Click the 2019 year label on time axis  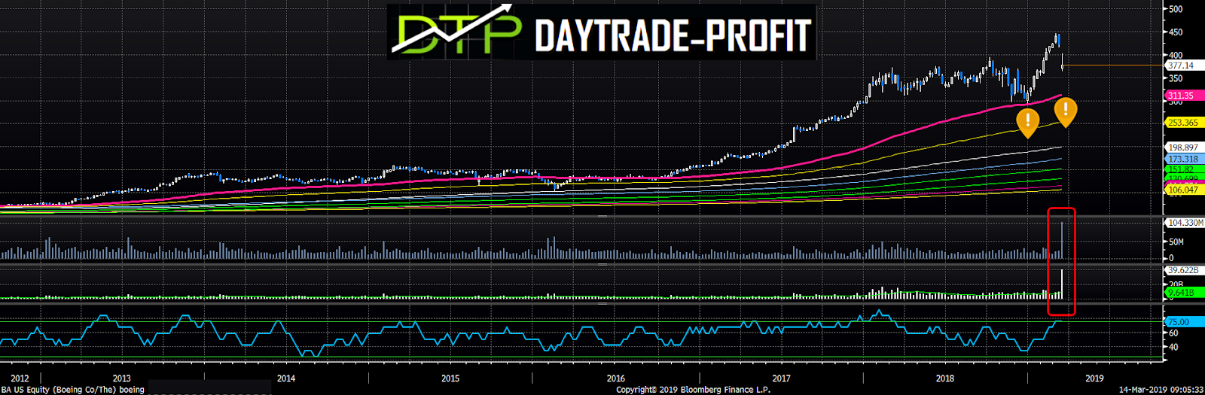point(1094,378)
